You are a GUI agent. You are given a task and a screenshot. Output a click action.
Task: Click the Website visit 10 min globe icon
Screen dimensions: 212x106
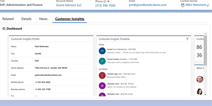tap(102, 85)
